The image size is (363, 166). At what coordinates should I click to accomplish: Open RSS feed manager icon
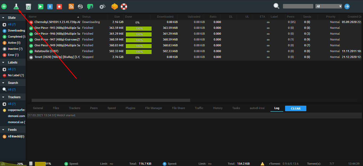71,6
